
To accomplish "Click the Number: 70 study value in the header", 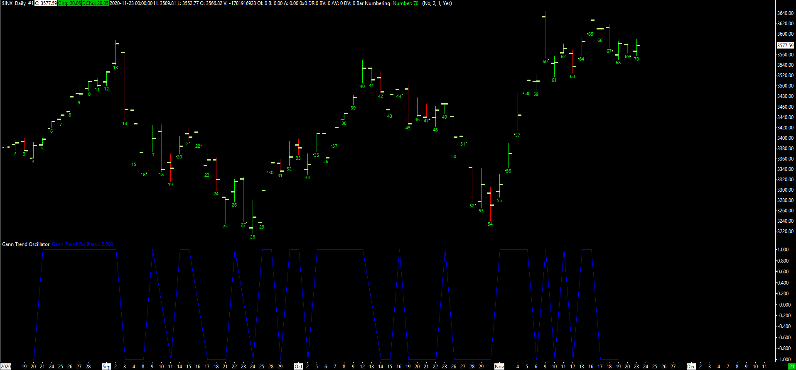I will 405,3.
